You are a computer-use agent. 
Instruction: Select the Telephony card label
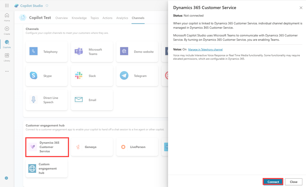tap(50, 52)
